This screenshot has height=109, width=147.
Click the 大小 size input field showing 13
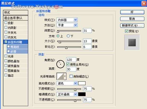point(87,41)
